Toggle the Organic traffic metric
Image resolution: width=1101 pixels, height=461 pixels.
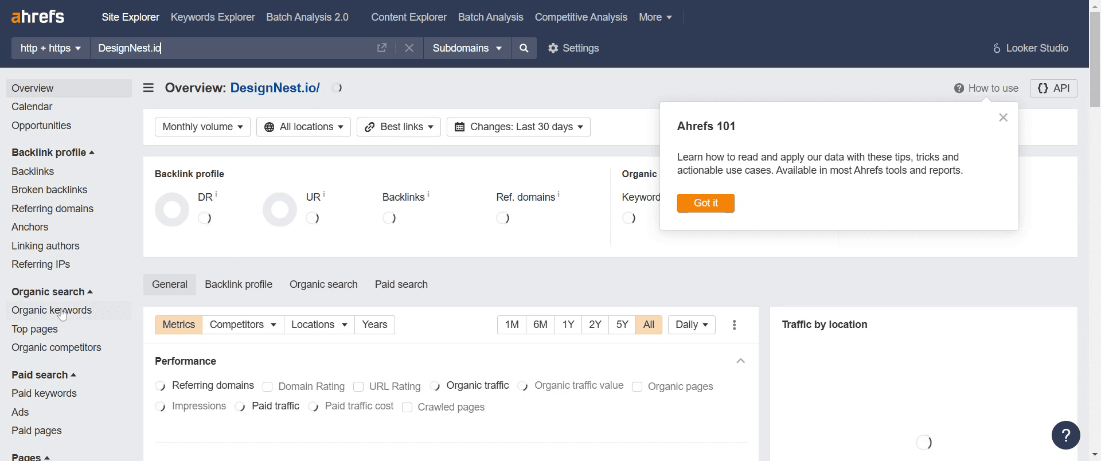(x=470, y=385)
